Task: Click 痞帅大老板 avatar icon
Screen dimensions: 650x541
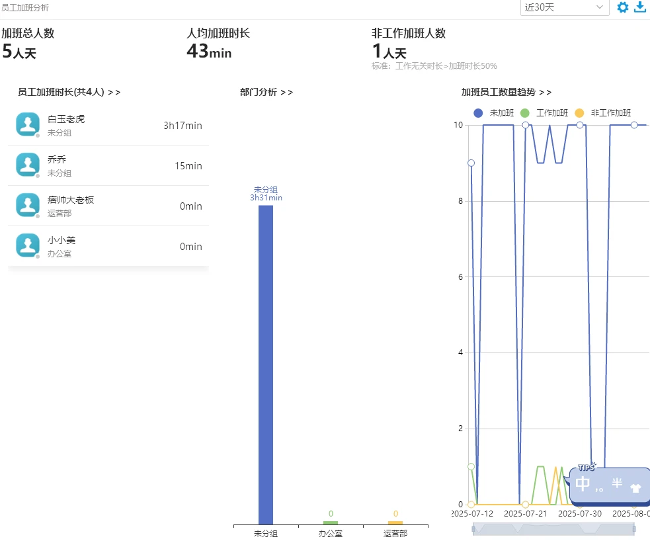Action: (28, 205)
